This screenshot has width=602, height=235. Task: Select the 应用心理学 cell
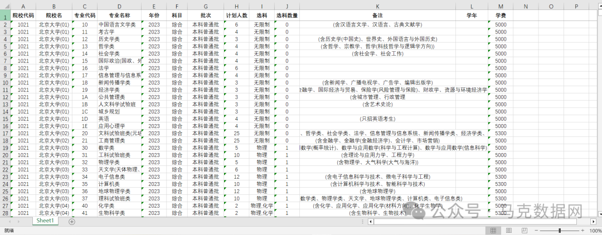point(119,126)
